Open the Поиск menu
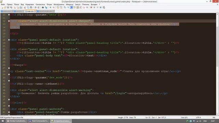 [x=17, y=4]
